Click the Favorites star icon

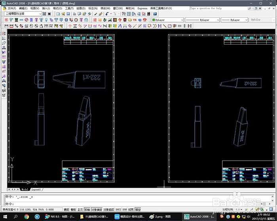(x=260, y=8)
